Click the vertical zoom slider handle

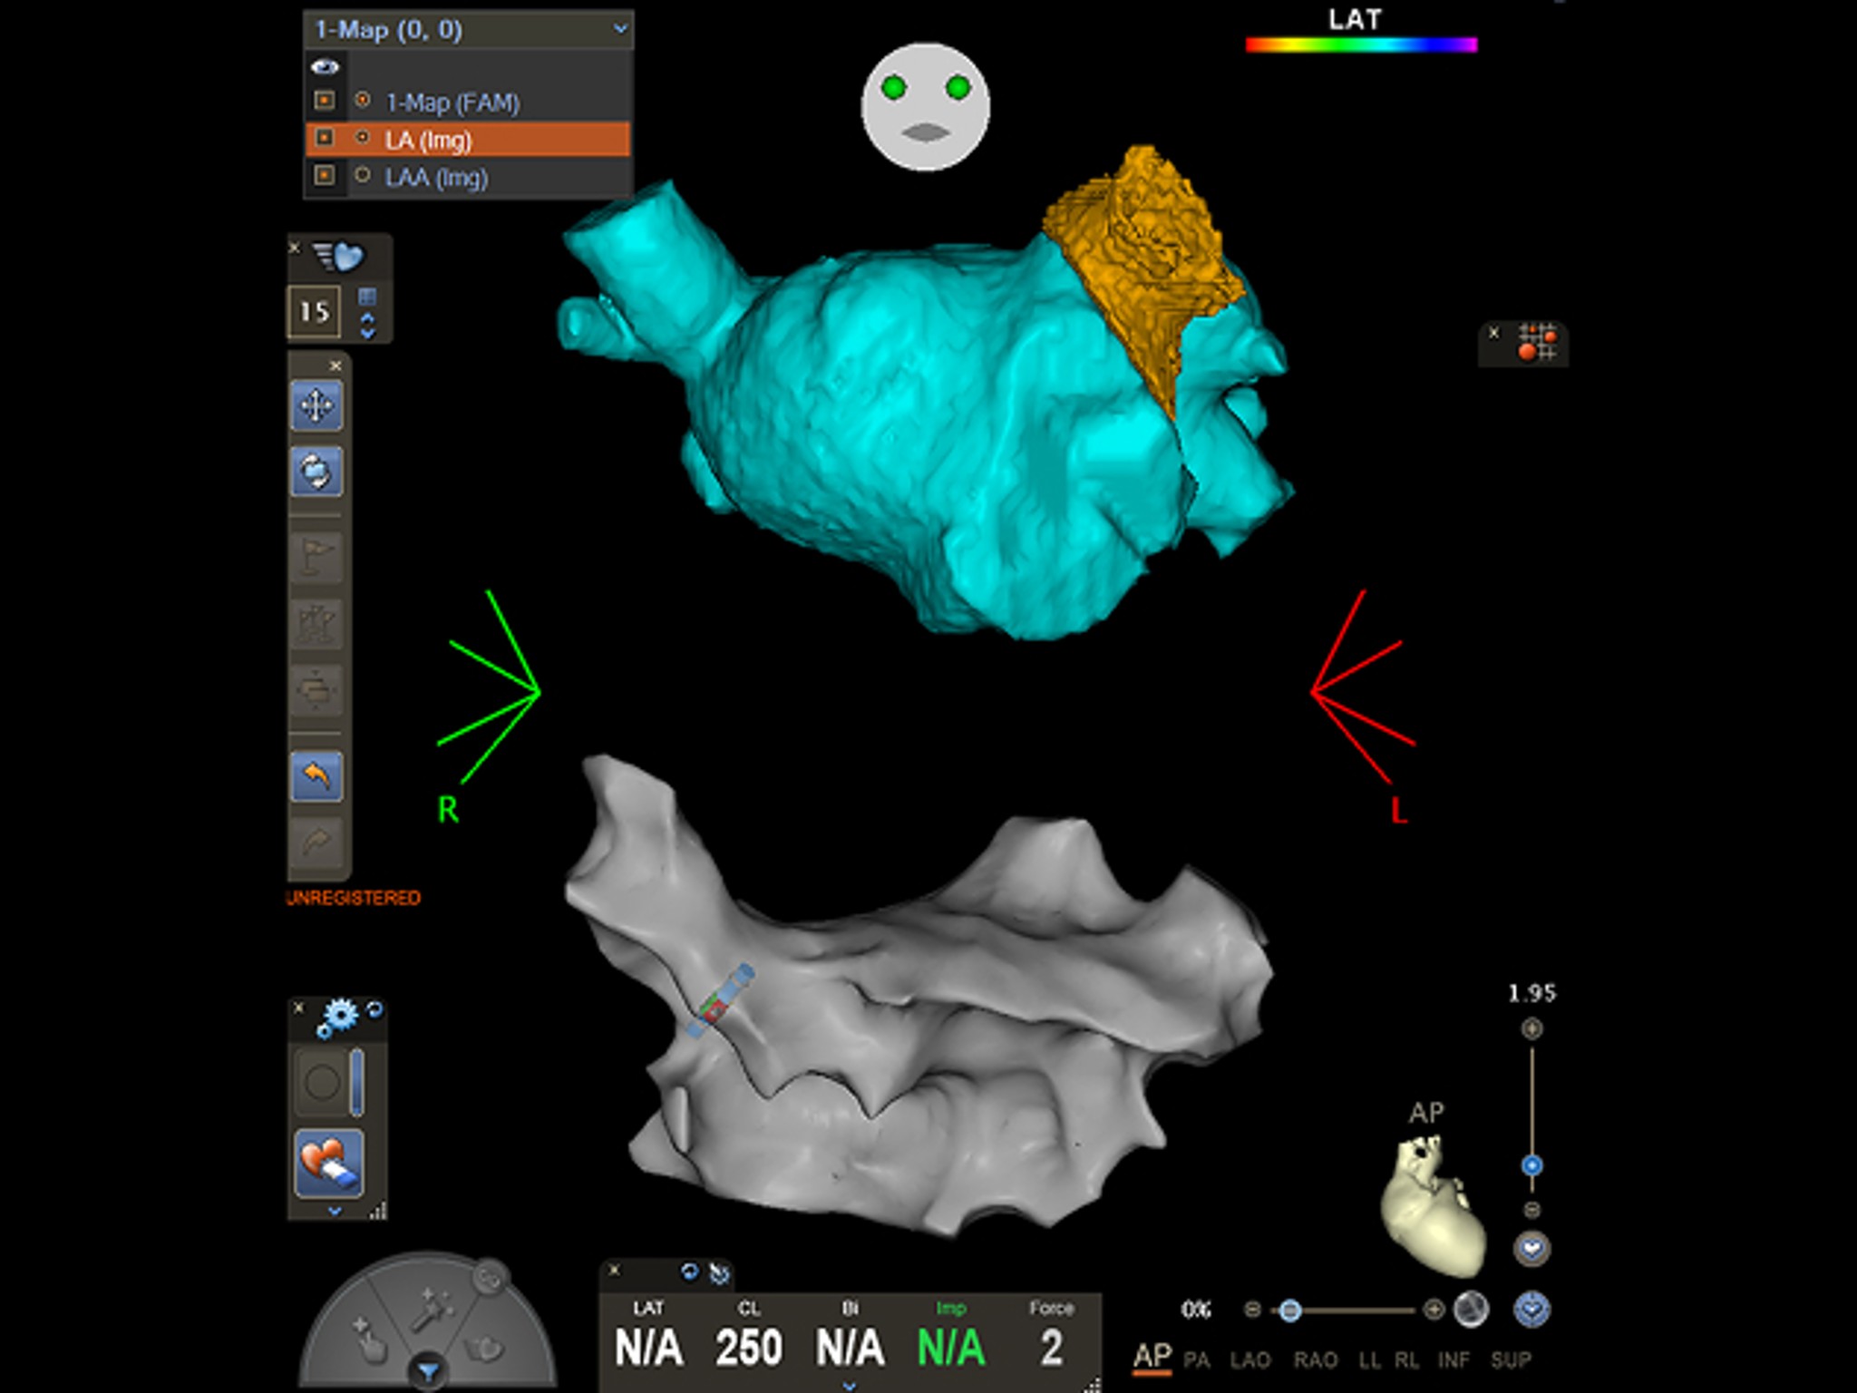point(1531,1165)
